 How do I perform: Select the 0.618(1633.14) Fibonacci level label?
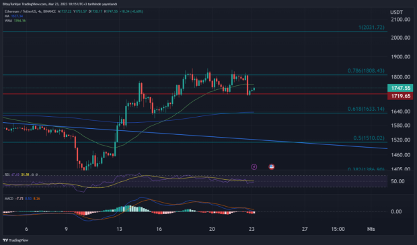point(366,109)
